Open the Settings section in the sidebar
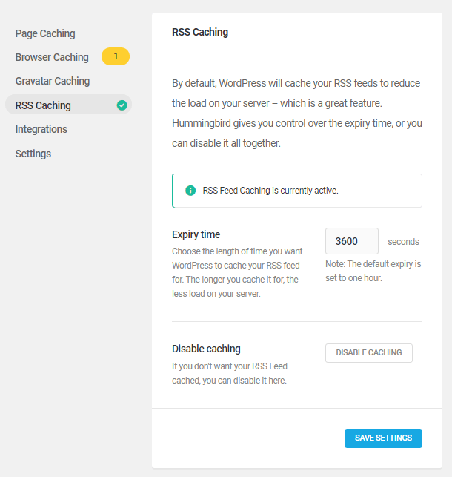452x477 pixels. [33, 154]
